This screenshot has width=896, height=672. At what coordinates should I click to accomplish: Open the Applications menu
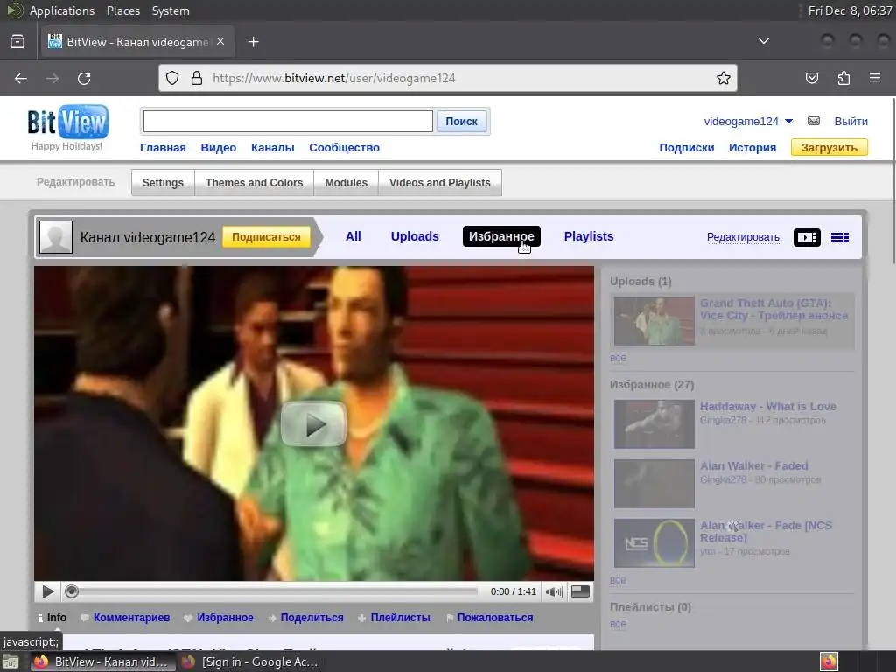click(x=62, y=10)
